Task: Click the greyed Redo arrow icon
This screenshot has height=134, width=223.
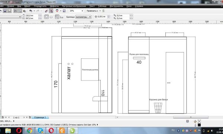Action: pos(38,11)
